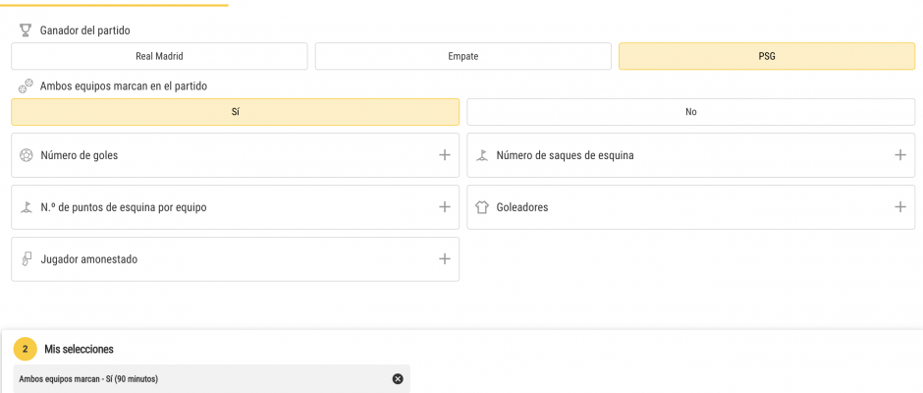Click the flag icon in N.º de puntos de esquina
The image size is (923, 393).
(27, 207)
